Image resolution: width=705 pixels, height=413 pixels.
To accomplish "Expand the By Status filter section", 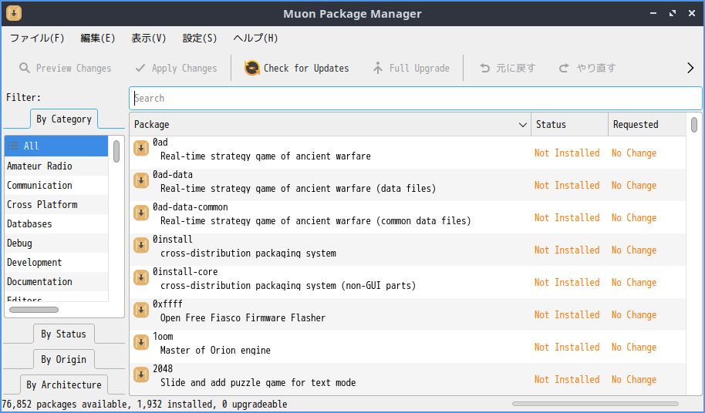I will [63, 334].
